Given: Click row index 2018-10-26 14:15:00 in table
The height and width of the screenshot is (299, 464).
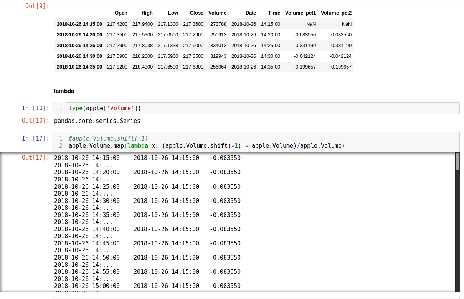Looking at the screenshot, I should [x=79, y=24].
